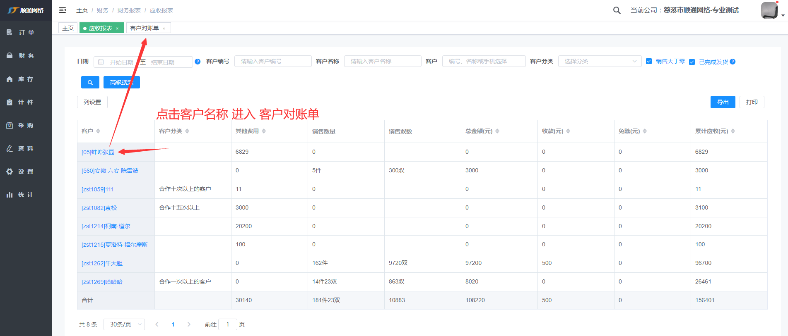Toggle the 销售大于零 checkbox
Viewport: 788px width, 336px height.
coord(649,61)
